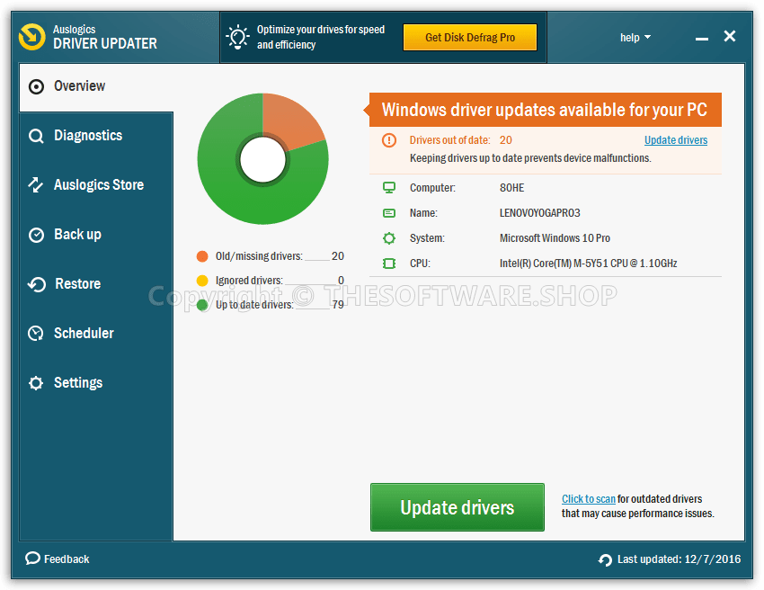Click the Settings gear icon
Screen dimensions: 764x590
[36, 383]
